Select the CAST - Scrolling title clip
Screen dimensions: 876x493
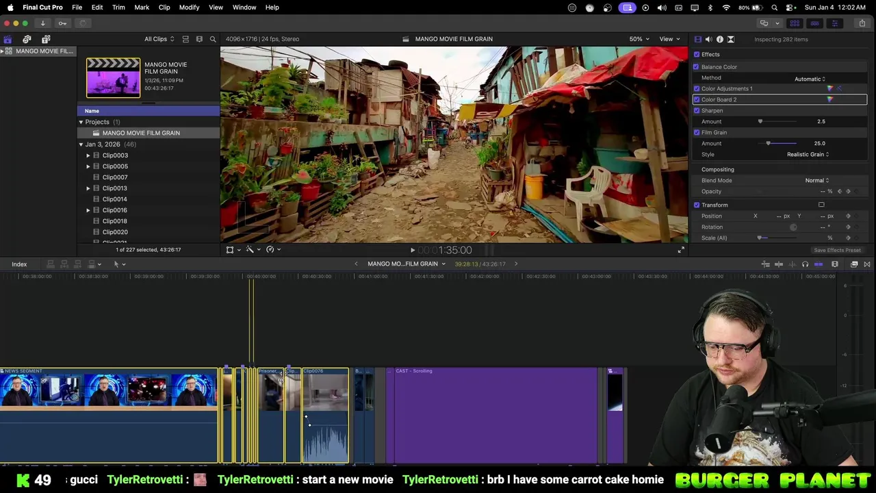495,416
